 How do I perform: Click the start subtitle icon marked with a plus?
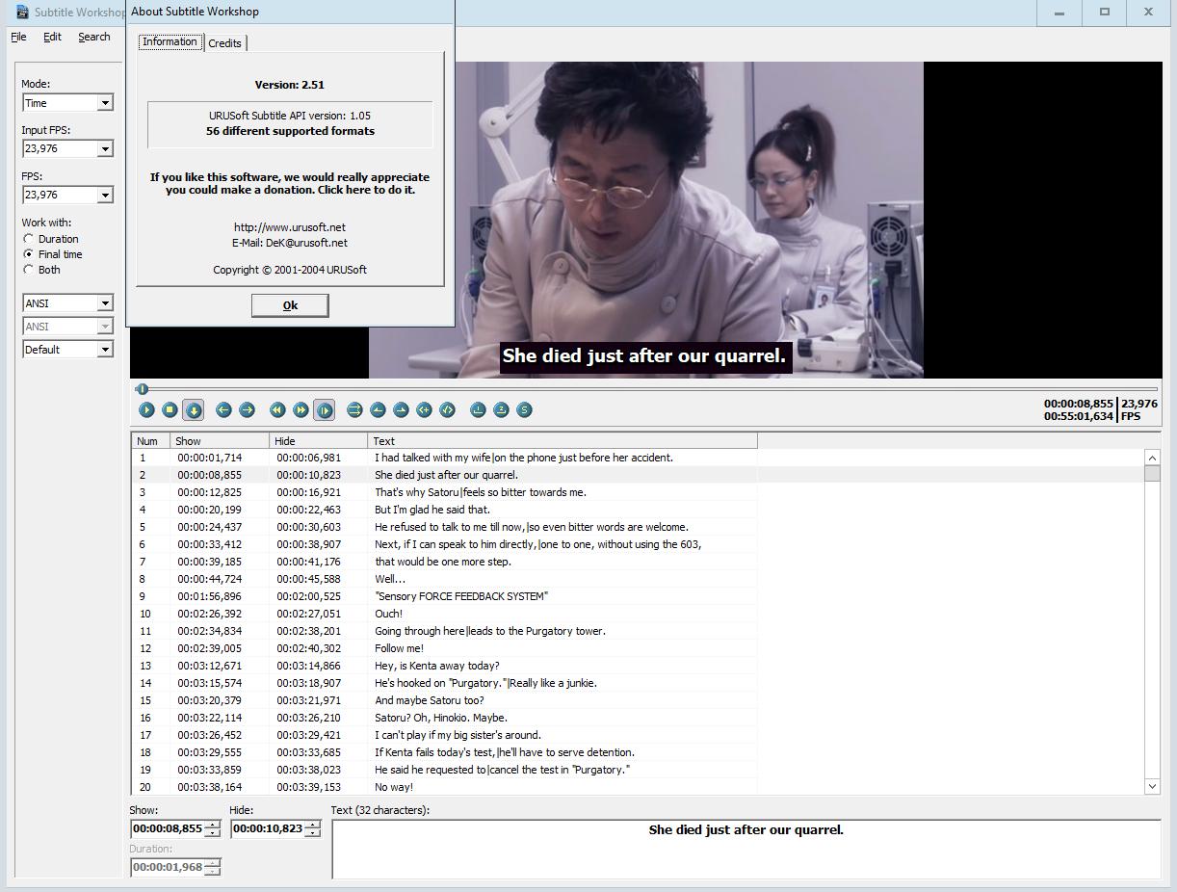(x=424, y=410)
